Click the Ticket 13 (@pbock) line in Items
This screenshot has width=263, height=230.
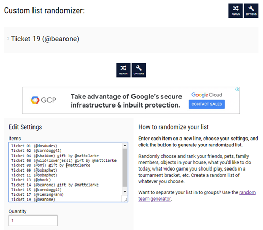pyautogui.click(x=31, y=180)
